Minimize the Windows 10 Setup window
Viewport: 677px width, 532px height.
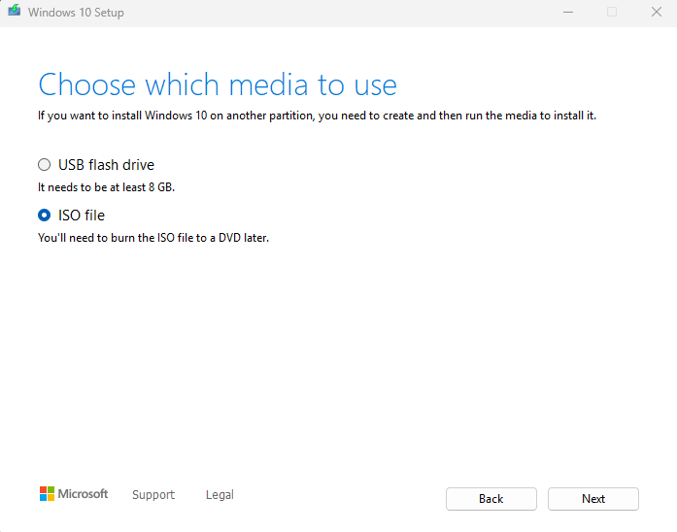pos(567,13)
